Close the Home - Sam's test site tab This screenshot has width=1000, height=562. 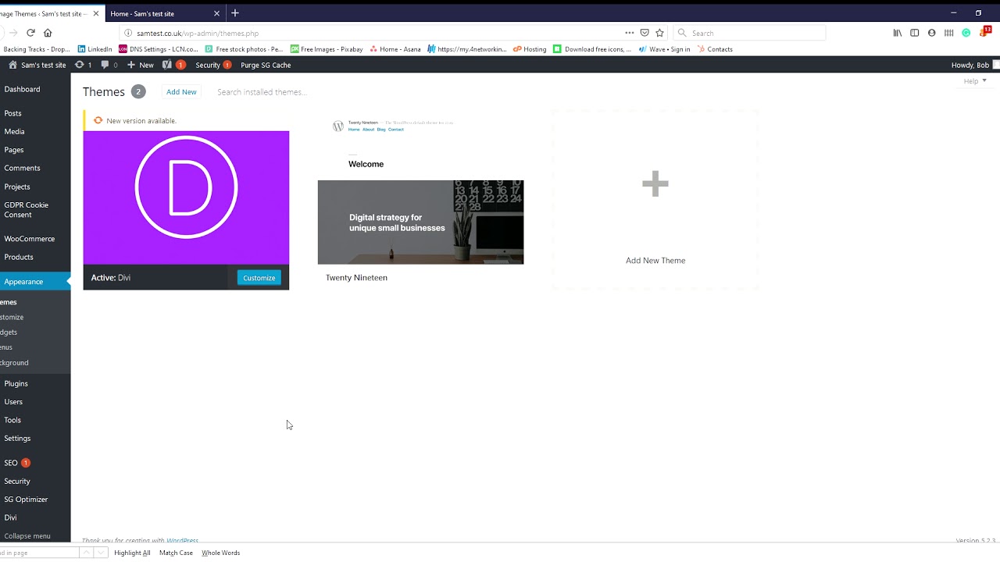coord(216,13)
